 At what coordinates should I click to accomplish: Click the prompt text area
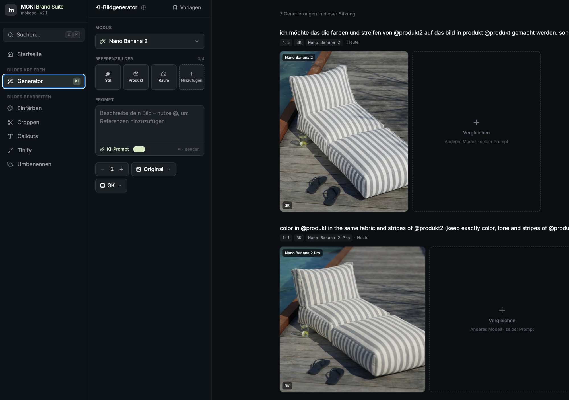pyautogui.click(x=150, y=124)
